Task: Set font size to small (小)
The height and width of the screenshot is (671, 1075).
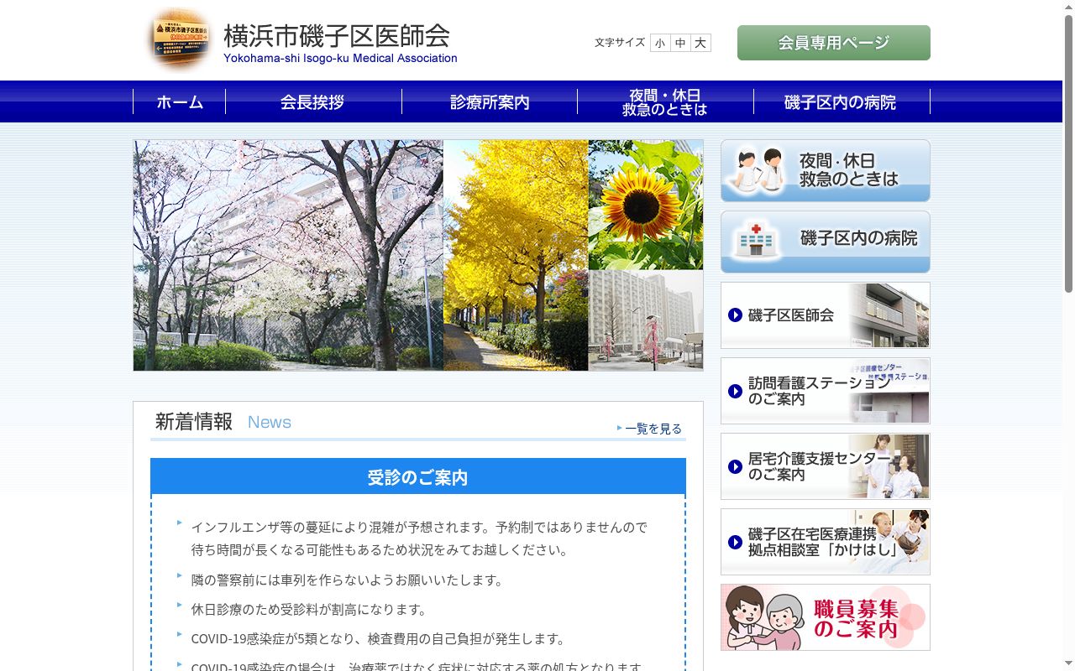Action: [660, 43]
